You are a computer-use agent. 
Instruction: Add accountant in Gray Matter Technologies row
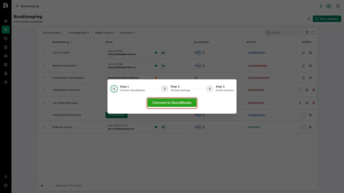click(196, 78)
